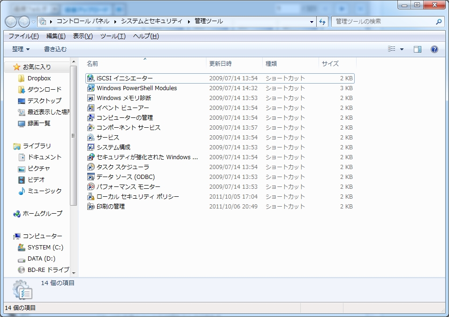449x317 pixels.
Task: Click the address bar refresh button
Action: pyautogui.click(x=322, y=22)
